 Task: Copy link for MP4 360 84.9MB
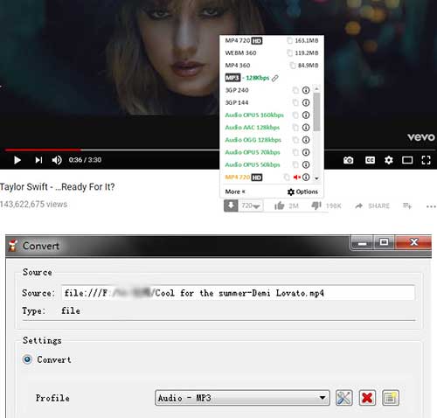point(293,66)
